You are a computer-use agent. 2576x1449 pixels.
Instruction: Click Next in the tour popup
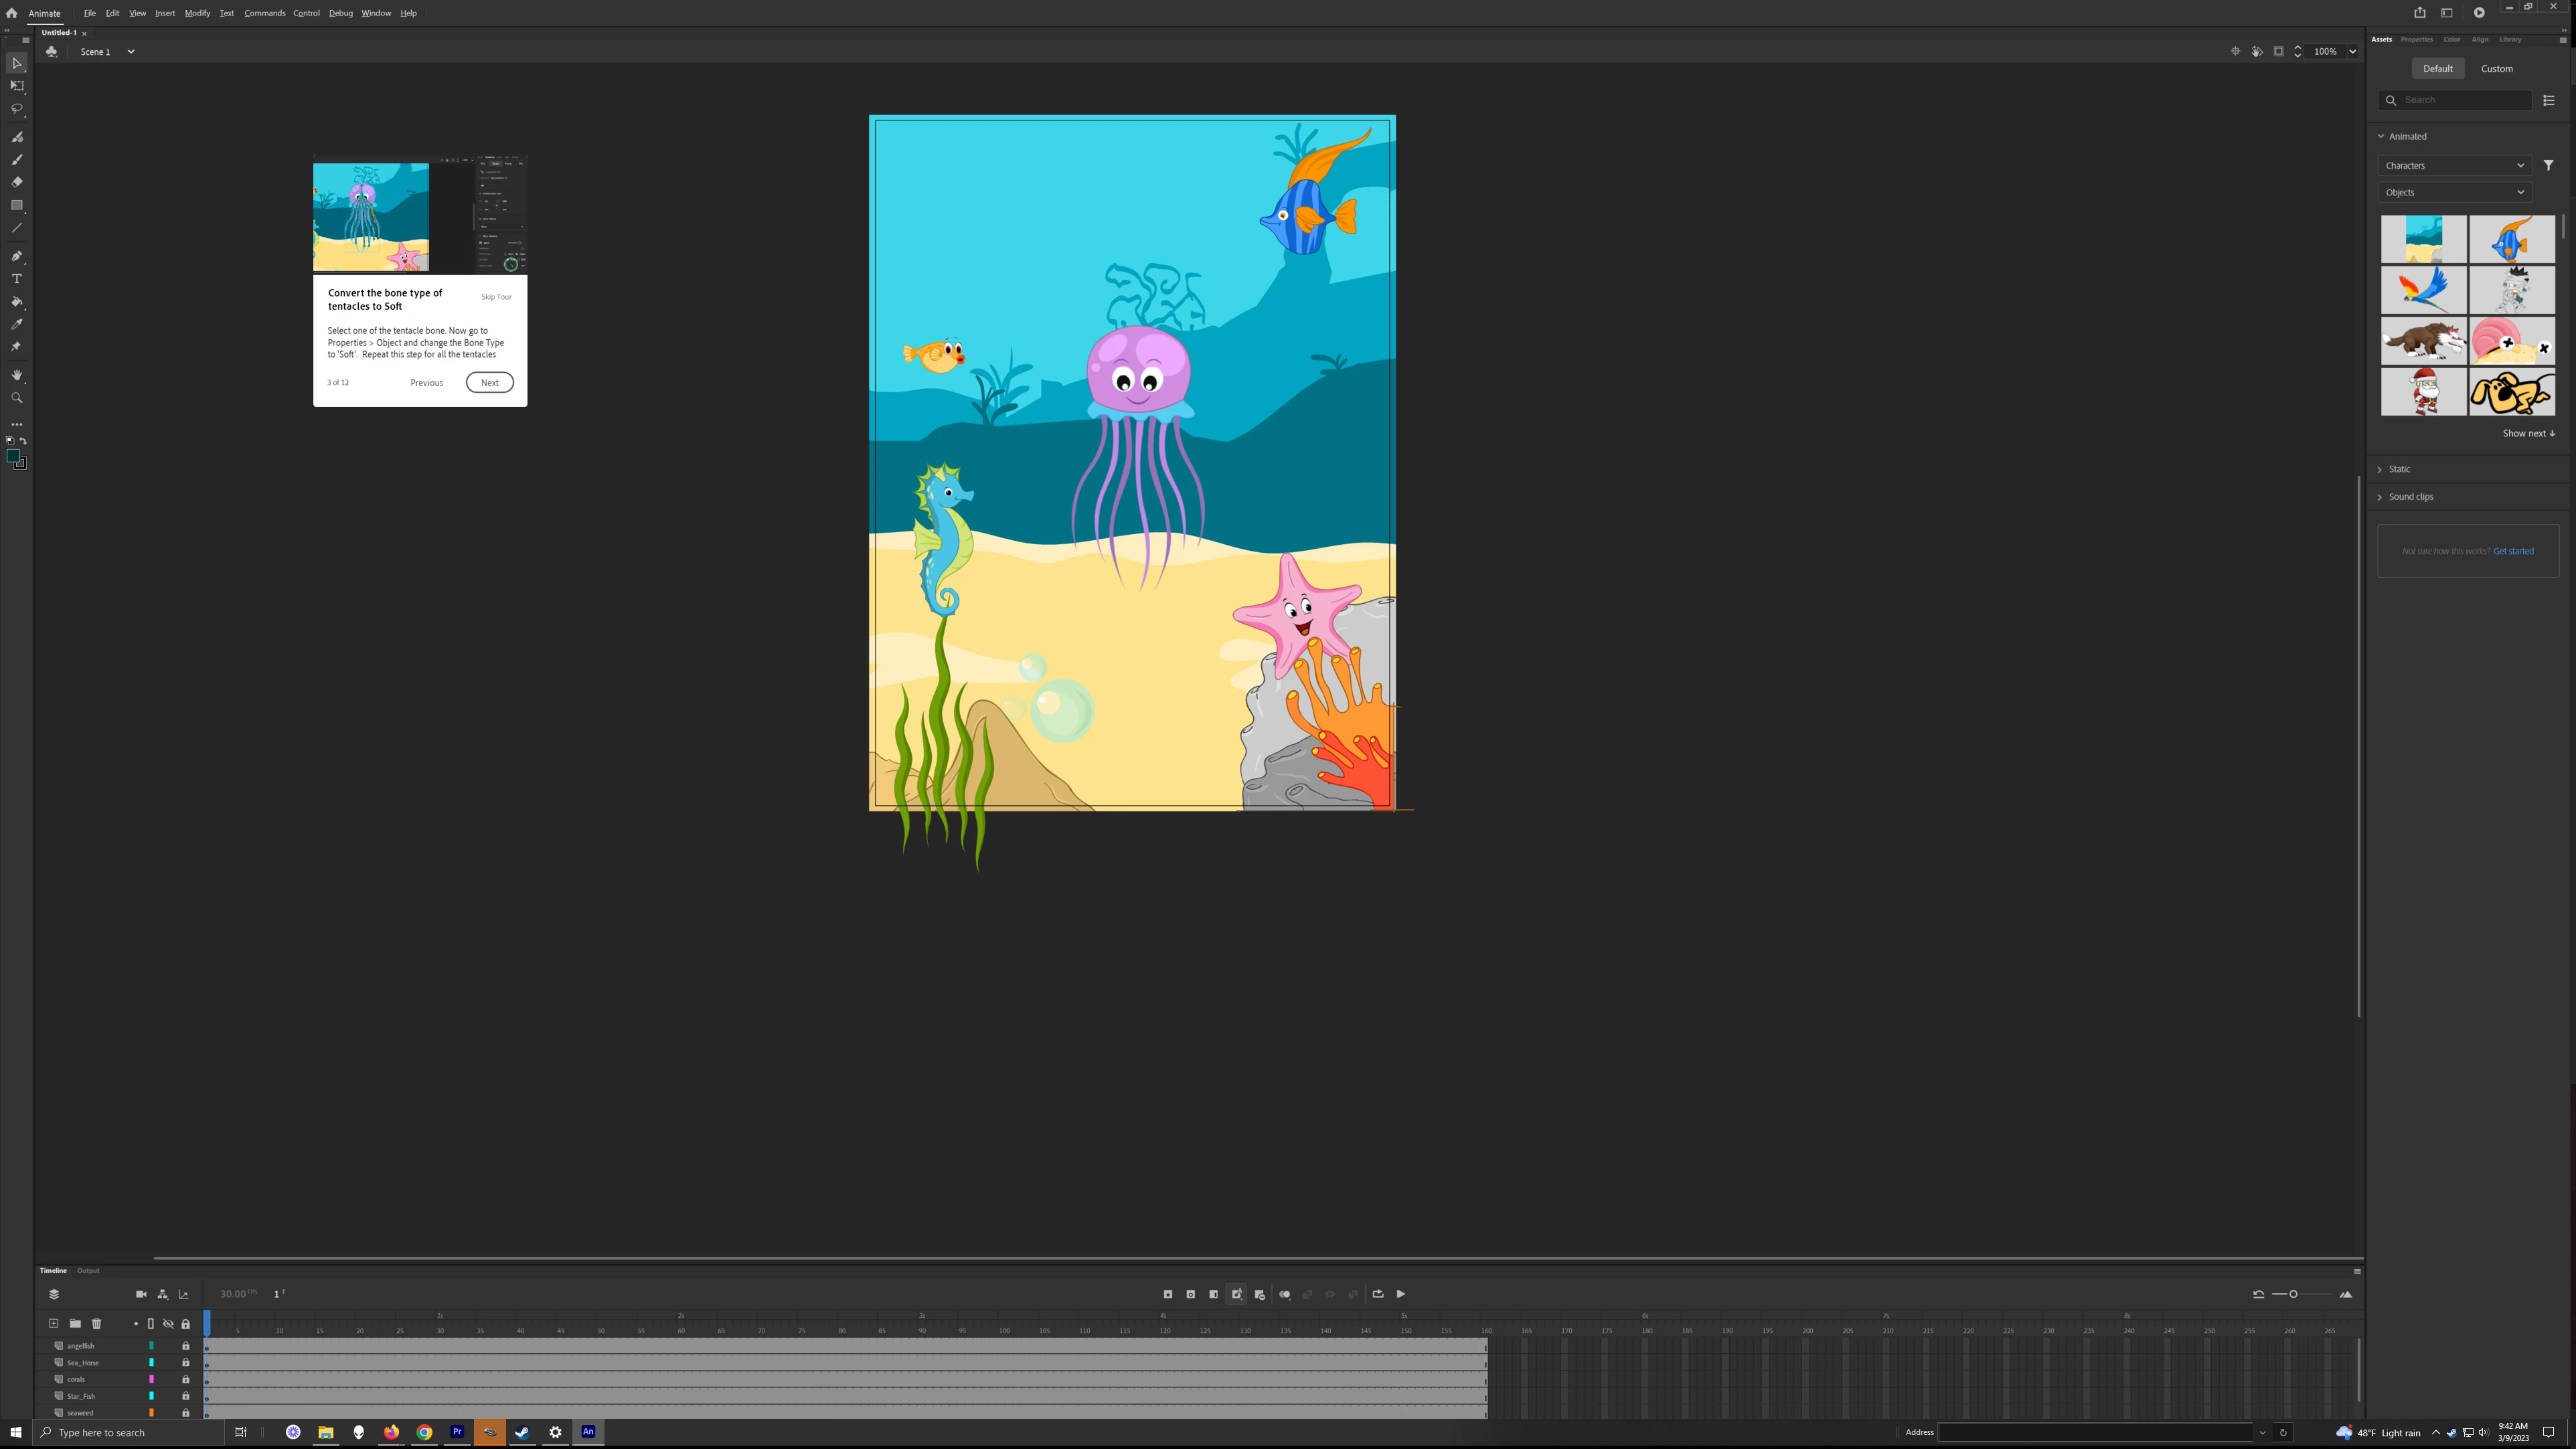489,383
